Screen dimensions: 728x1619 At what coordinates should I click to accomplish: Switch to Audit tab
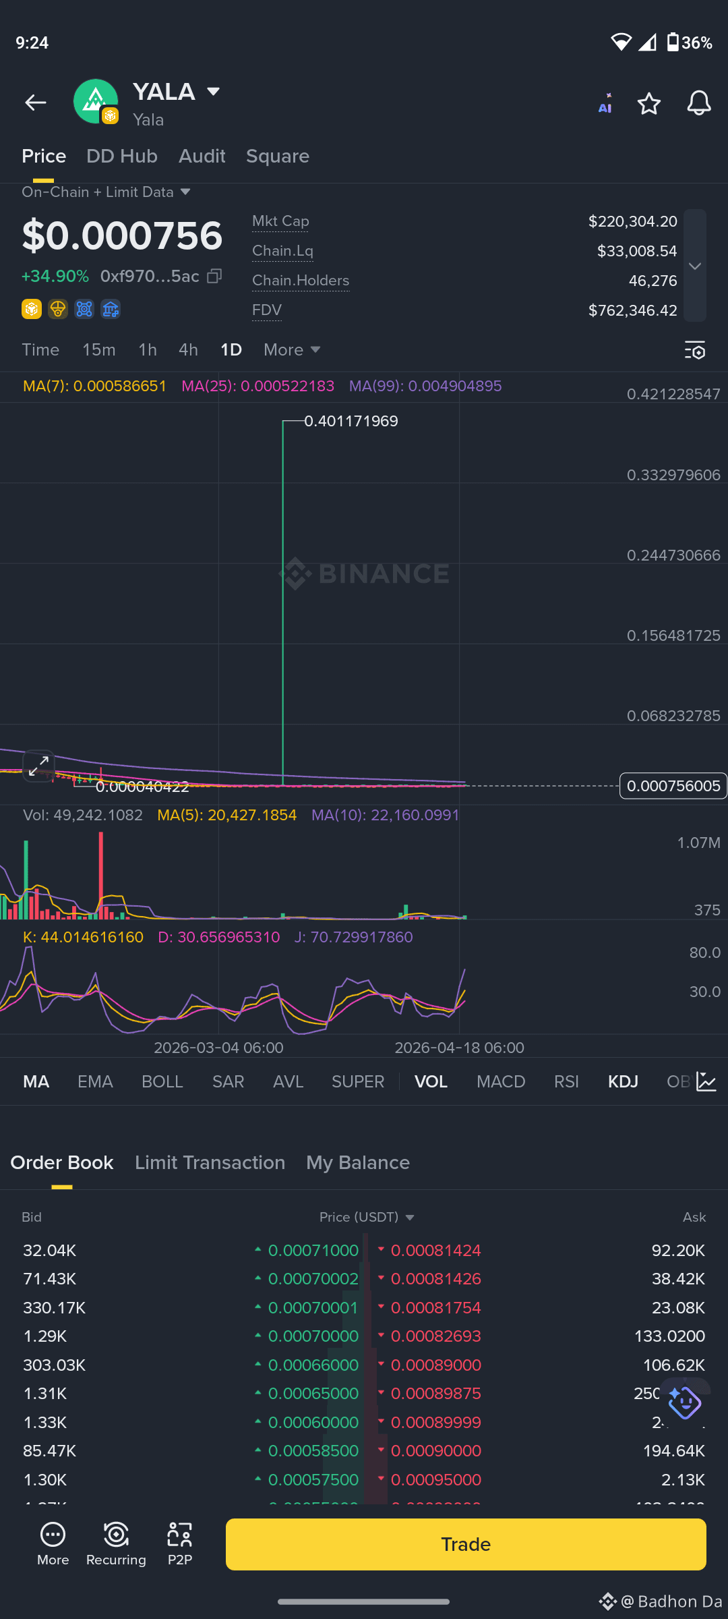202,157
